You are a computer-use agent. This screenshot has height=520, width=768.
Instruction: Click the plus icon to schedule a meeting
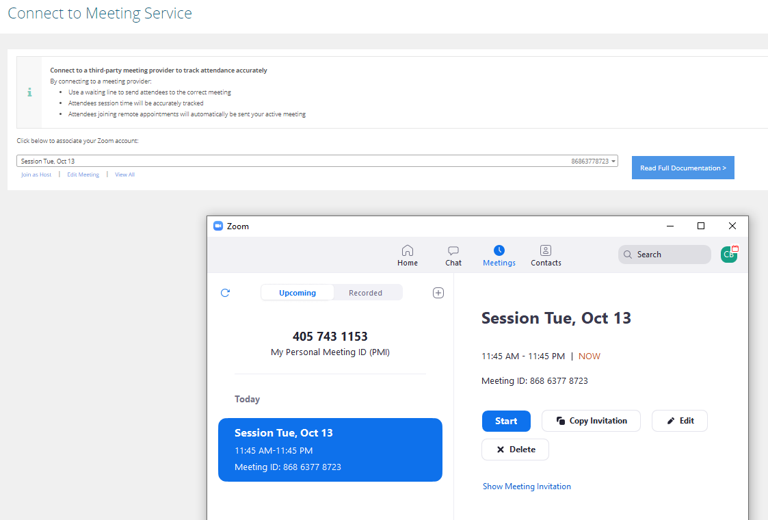point(438,293)
